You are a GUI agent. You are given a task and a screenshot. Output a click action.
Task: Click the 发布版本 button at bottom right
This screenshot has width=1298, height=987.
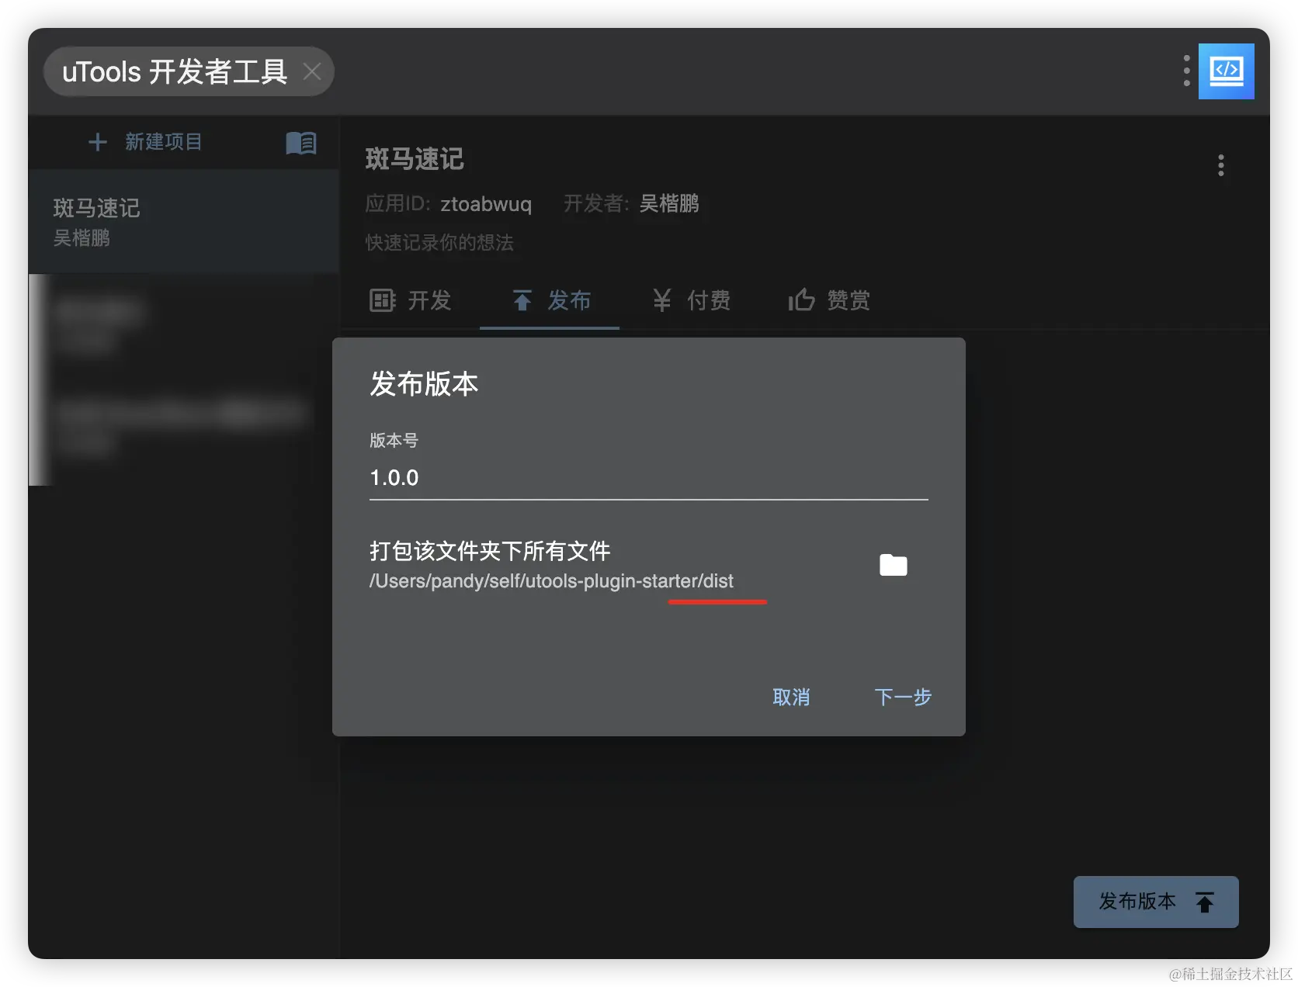point(1156,902)
